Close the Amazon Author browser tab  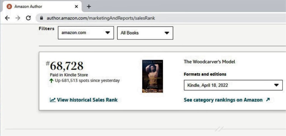pos(77,6)
